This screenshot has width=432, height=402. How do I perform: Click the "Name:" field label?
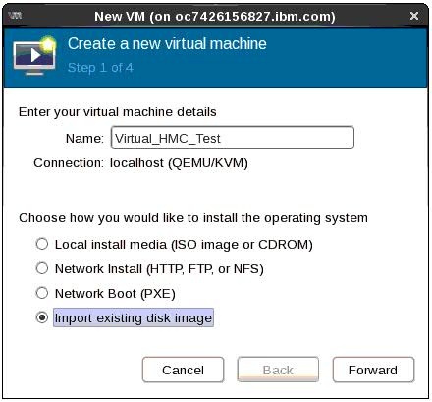(x=84, y=138)
